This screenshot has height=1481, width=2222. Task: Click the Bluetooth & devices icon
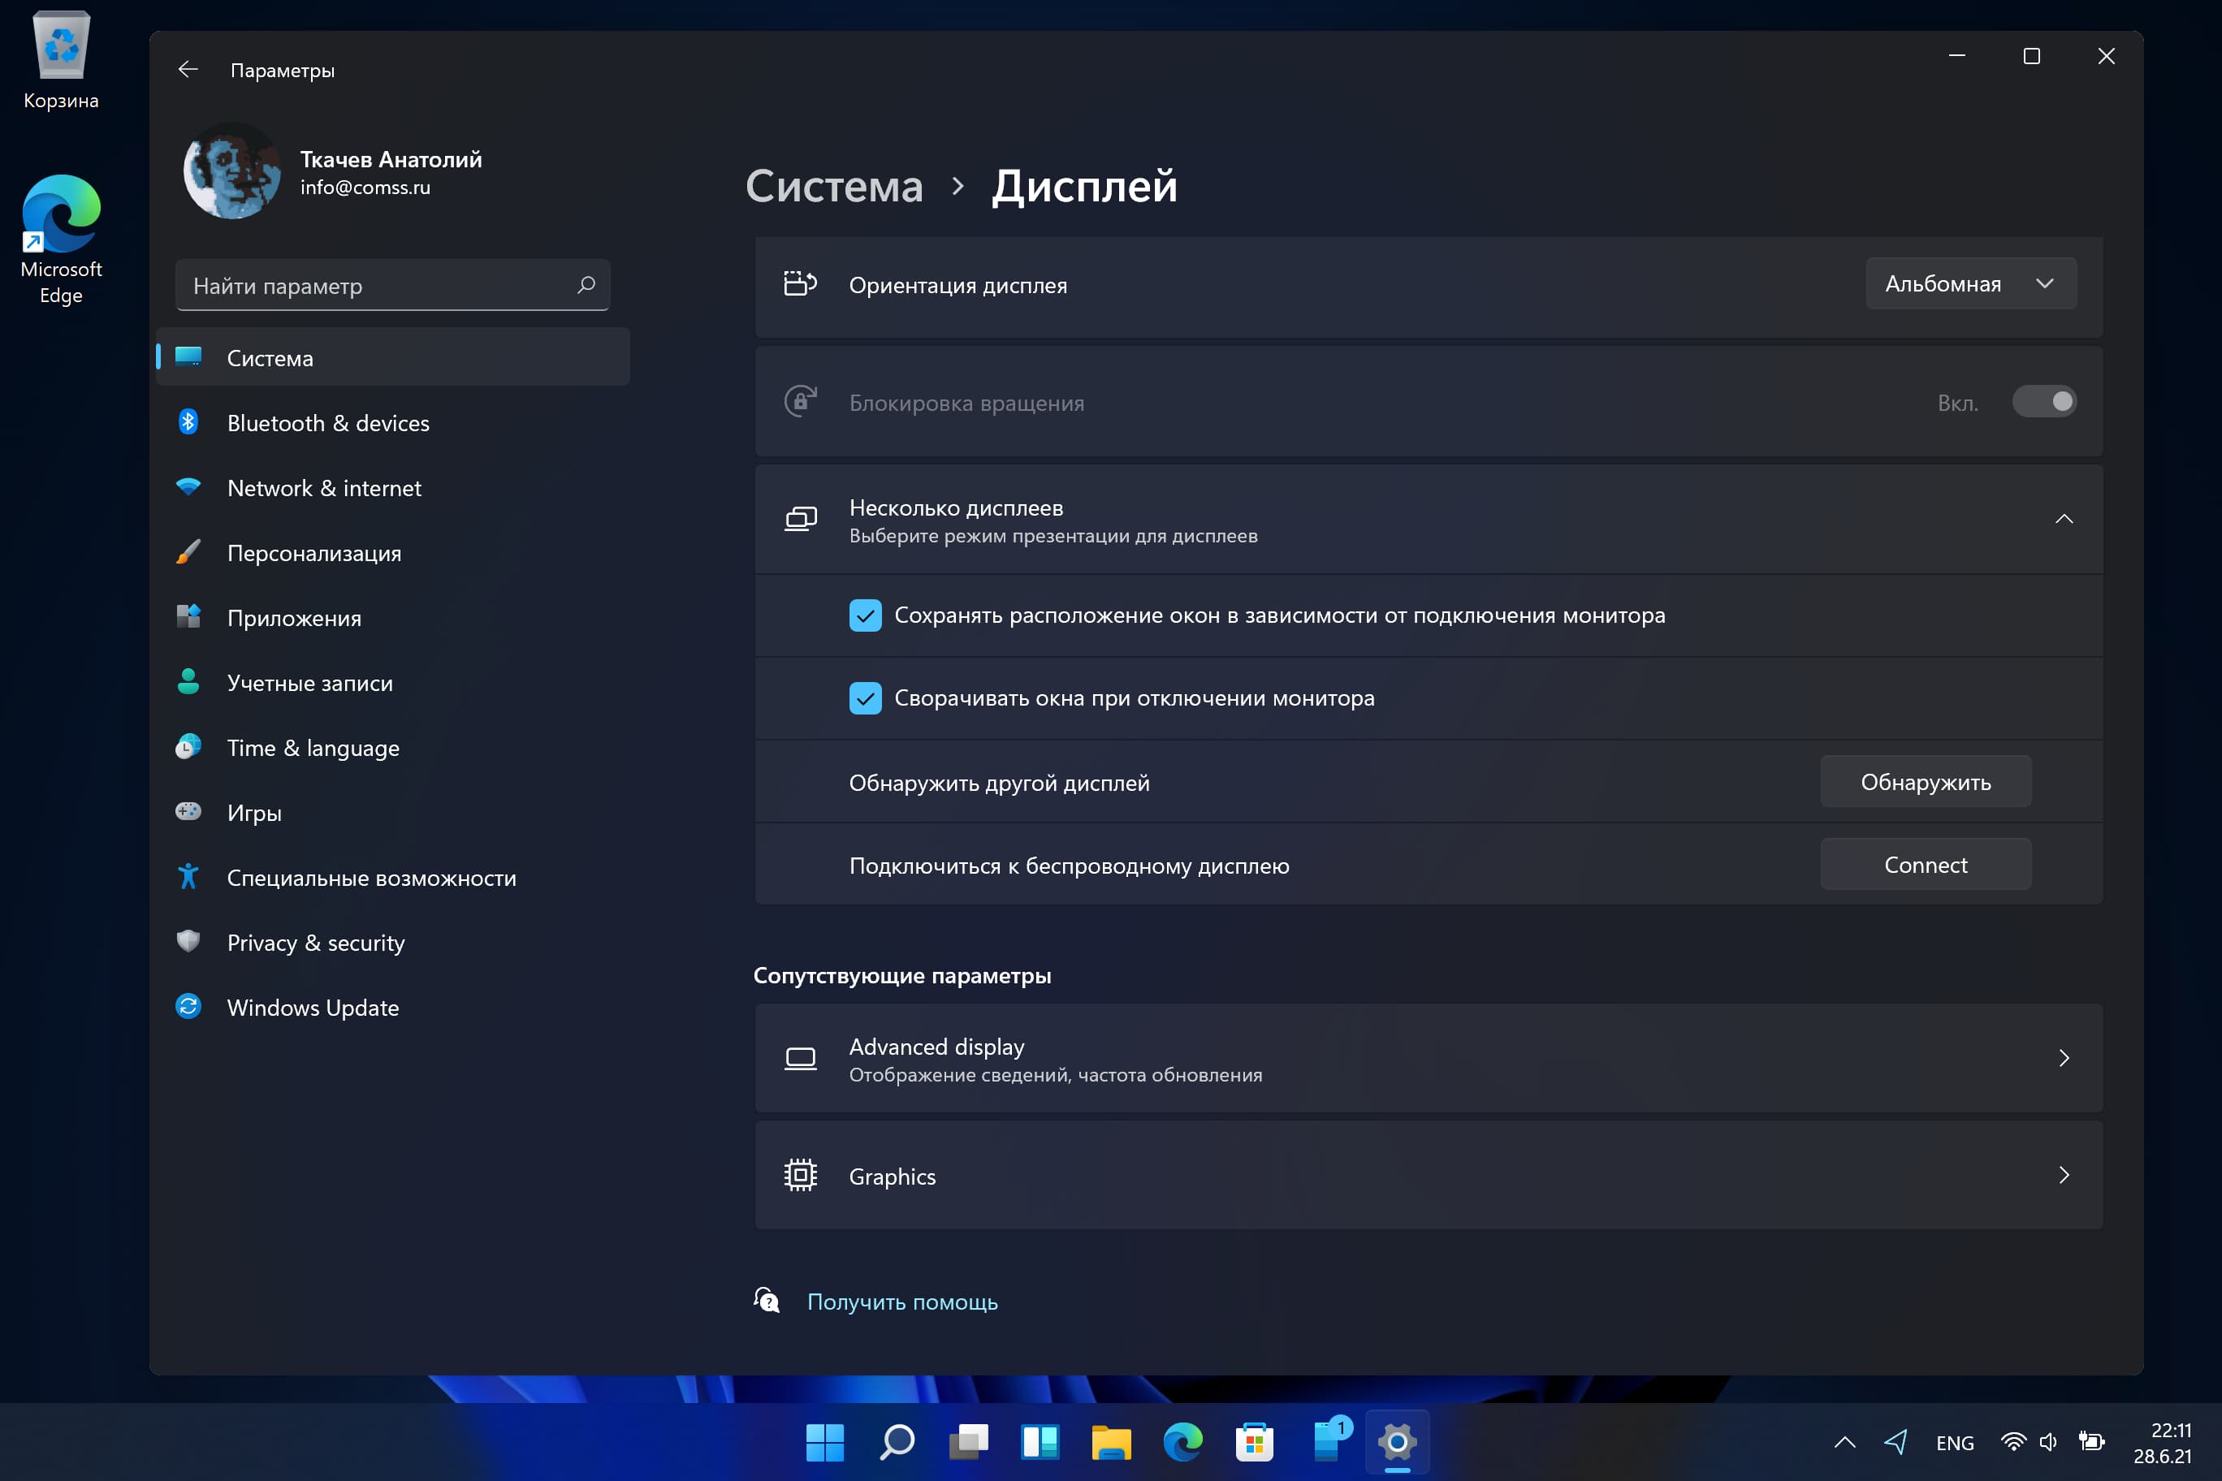click(x=187, y=421)
